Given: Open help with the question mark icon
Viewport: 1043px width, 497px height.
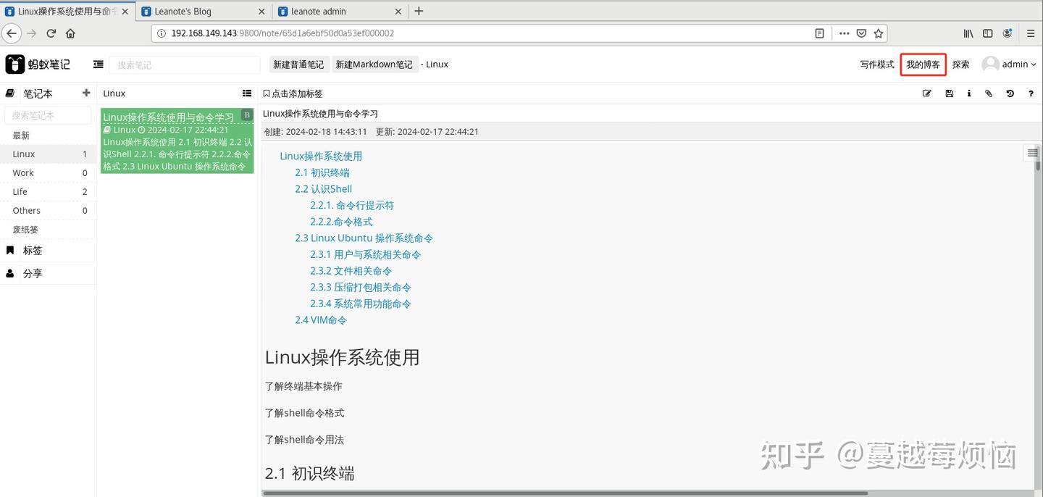Looking at the screenshot, I should 1031,93.
